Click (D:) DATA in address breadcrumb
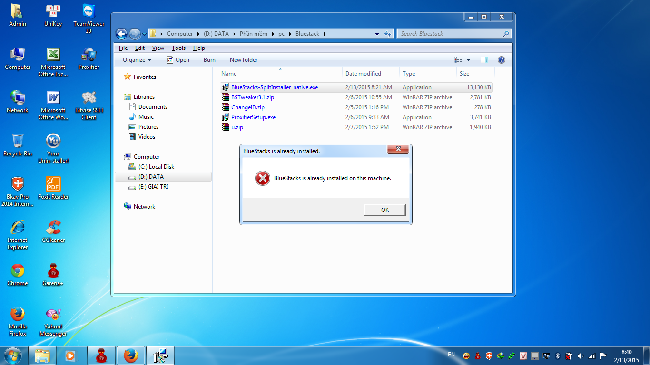The height and width of the screenshot is (365, 650). [216, 34]
